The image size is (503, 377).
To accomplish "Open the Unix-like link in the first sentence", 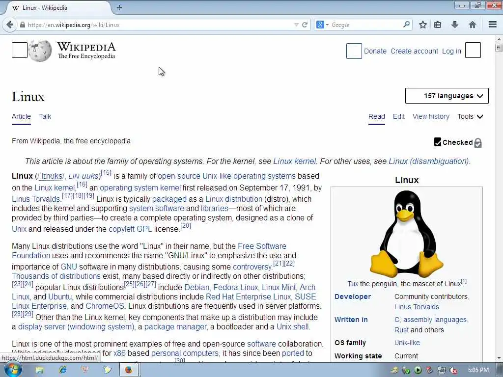I will (x=217, y=176).
